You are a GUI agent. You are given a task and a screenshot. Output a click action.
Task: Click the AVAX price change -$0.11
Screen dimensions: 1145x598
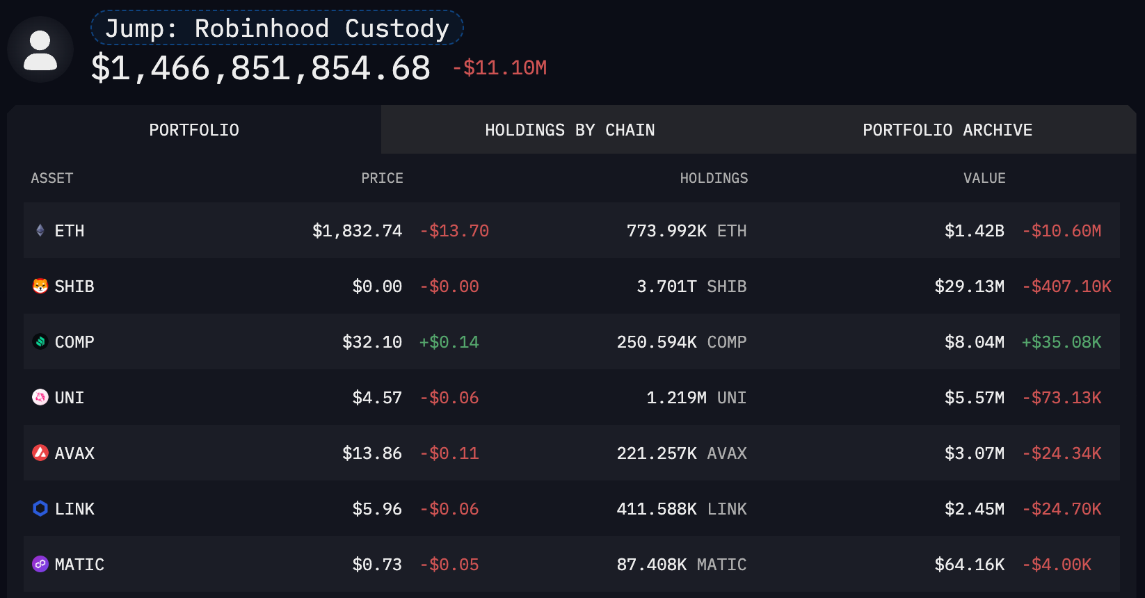[449, 453]
